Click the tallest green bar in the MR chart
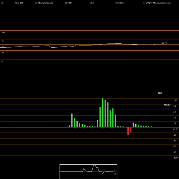The height and width of the screenshot is (179, 179). pyautogui.click(x=103, y=113)
